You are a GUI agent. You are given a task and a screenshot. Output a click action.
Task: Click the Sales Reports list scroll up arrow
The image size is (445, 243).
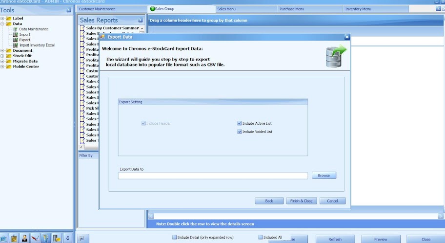(142, 28)
